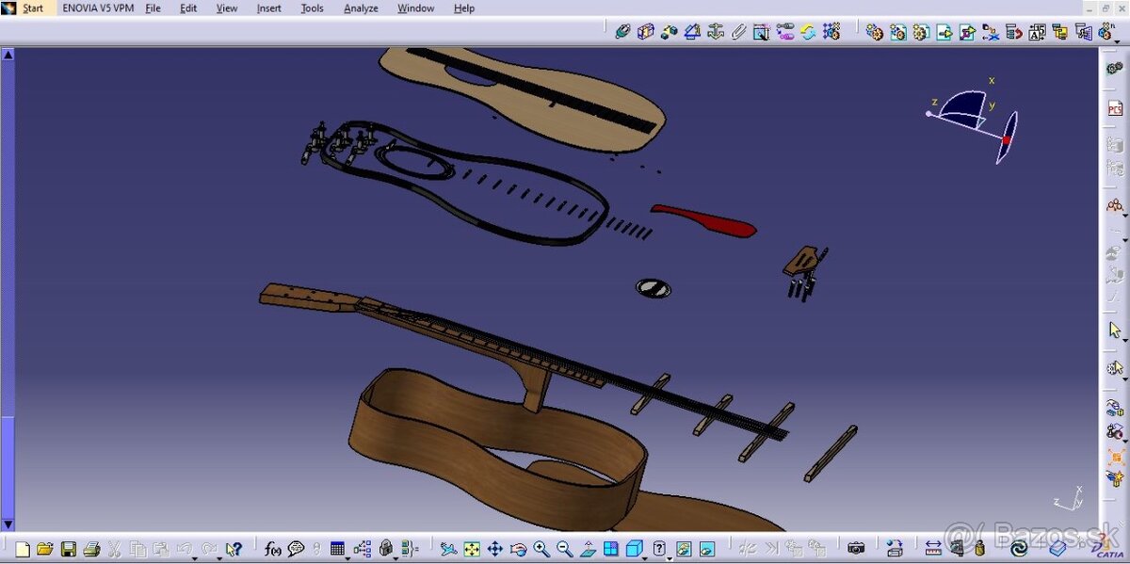Viewport: 1130px width, 564px height.
Task: Click the red compass base plane
Action: [1007, 138]
